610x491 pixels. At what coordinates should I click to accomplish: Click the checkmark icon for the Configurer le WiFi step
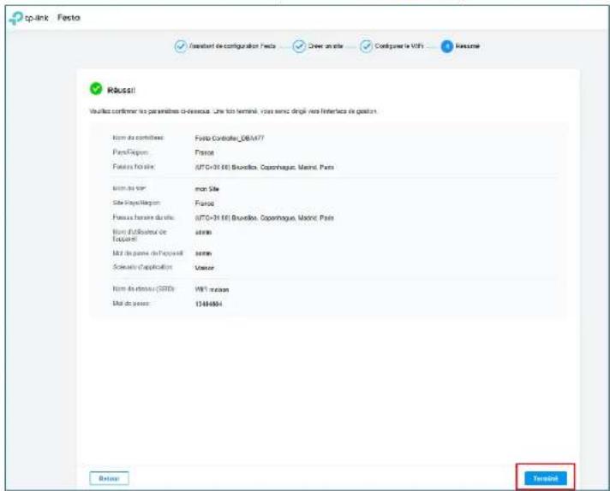(366, 46)
